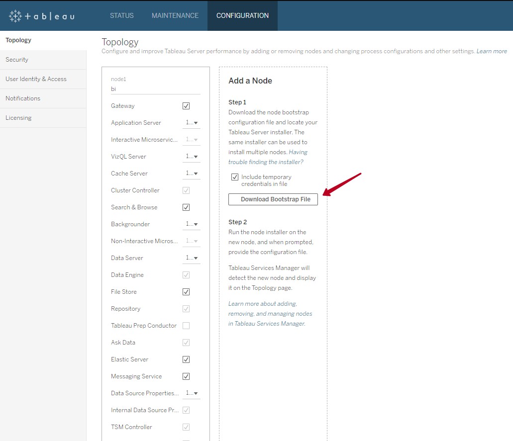This screenshot has width=513, height=441.
Task: Go to User Identity & Access
Action: pos(36,79)
